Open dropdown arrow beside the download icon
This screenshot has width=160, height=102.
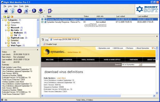coord(44,11)
